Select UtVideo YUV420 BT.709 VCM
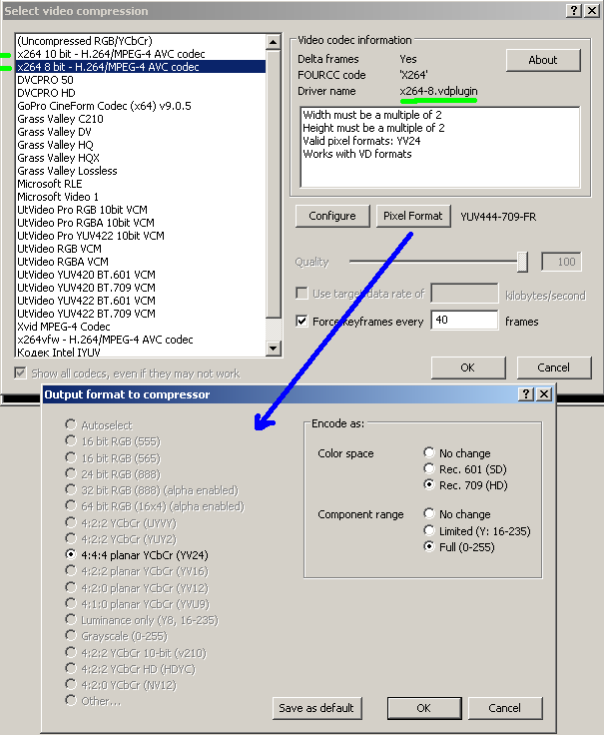 (141, 288)
